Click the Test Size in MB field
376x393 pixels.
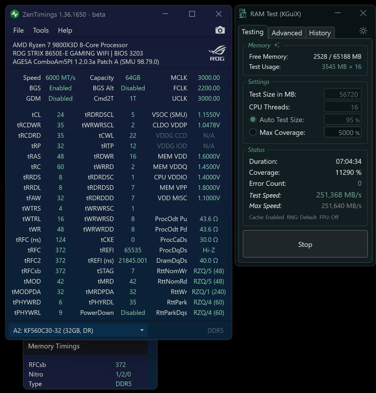[342, 94]
